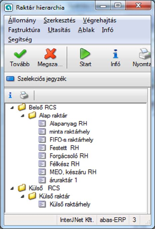Click the document icon beside Forgácsoló RH
This screenshot has height=229, width=155.
tap(42, 156)
